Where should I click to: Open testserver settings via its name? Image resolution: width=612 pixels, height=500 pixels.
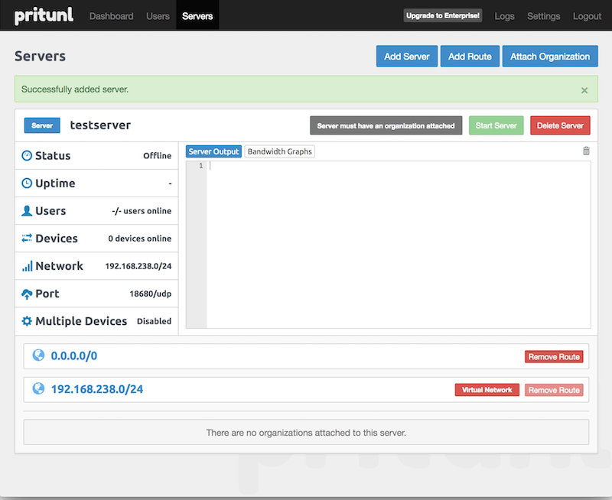pyautogui.click(x=100, y=125)
